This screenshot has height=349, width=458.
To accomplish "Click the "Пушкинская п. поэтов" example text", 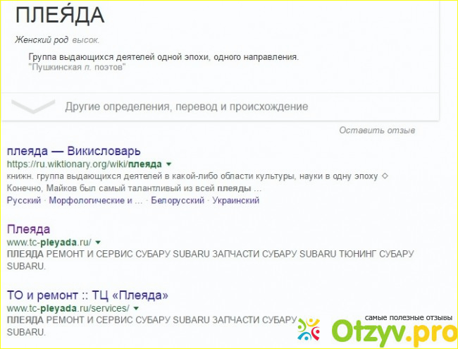I will tap(77, 67).
